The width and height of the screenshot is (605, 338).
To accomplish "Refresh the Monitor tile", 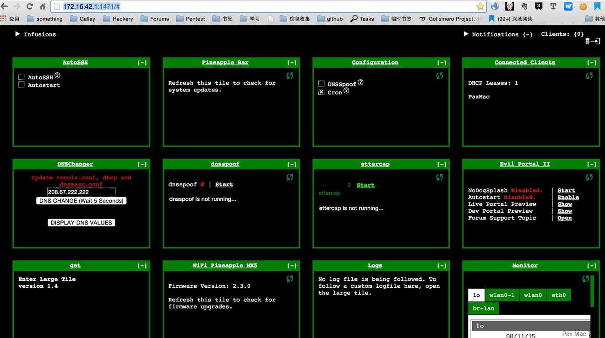I will 585,279.
